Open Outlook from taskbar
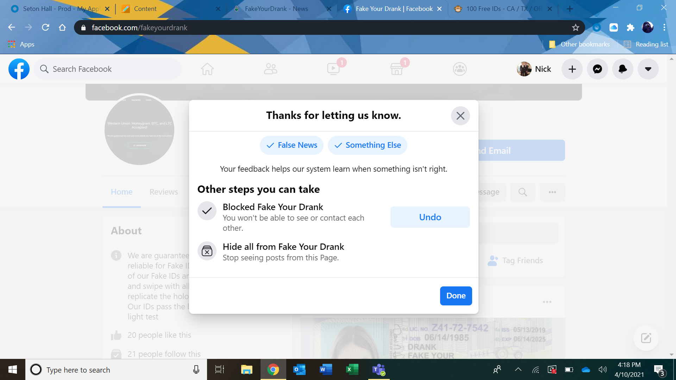This screenshot has width=676, height=380. [299, 369]
